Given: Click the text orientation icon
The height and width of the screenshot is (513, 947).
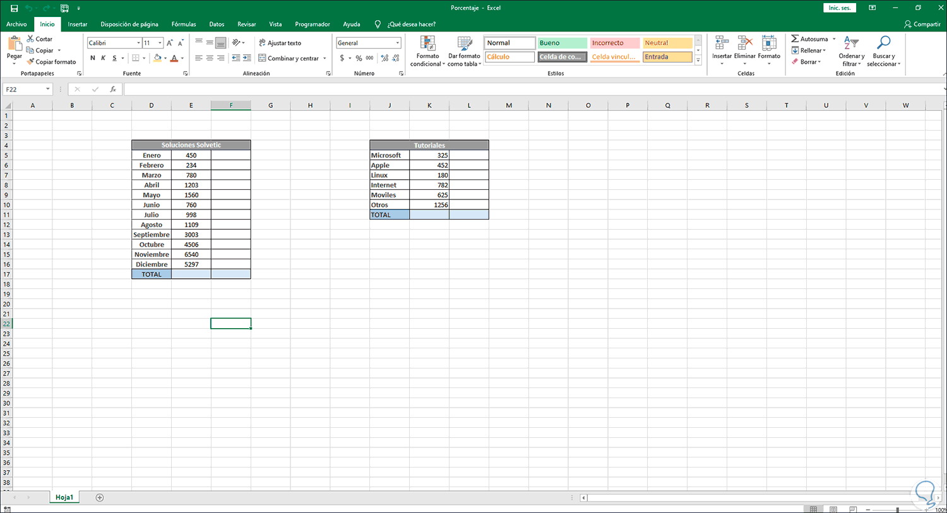Looking at the screenshot, I should click(x=236, y=42).
